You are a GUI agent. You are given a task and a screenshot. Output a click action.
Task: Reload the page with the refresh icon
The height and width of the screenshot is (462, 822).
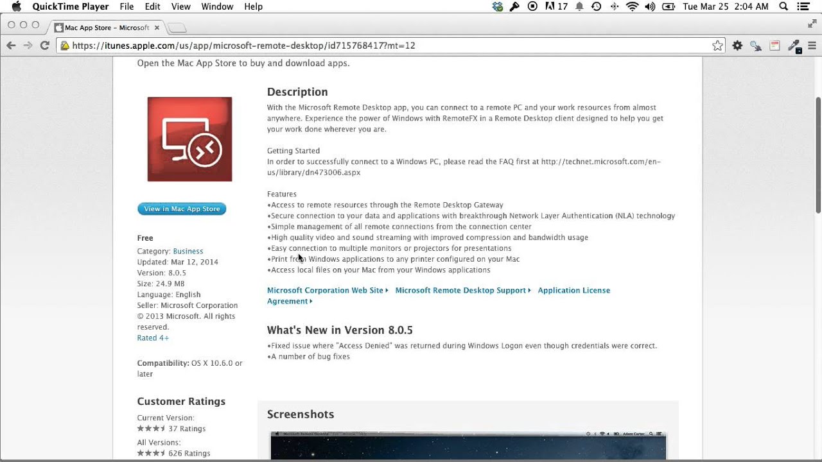pyautogui.click(x=45, y=46)
